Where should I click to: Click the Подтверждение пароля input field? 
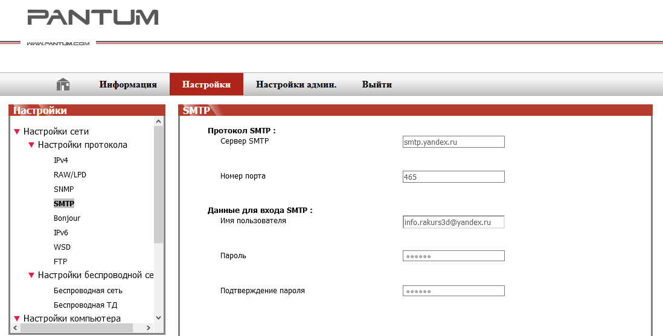(x=453, y=291)
